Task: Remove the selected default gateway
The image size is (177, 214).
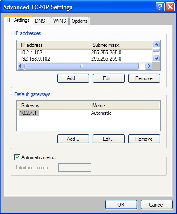Action: 144,139
